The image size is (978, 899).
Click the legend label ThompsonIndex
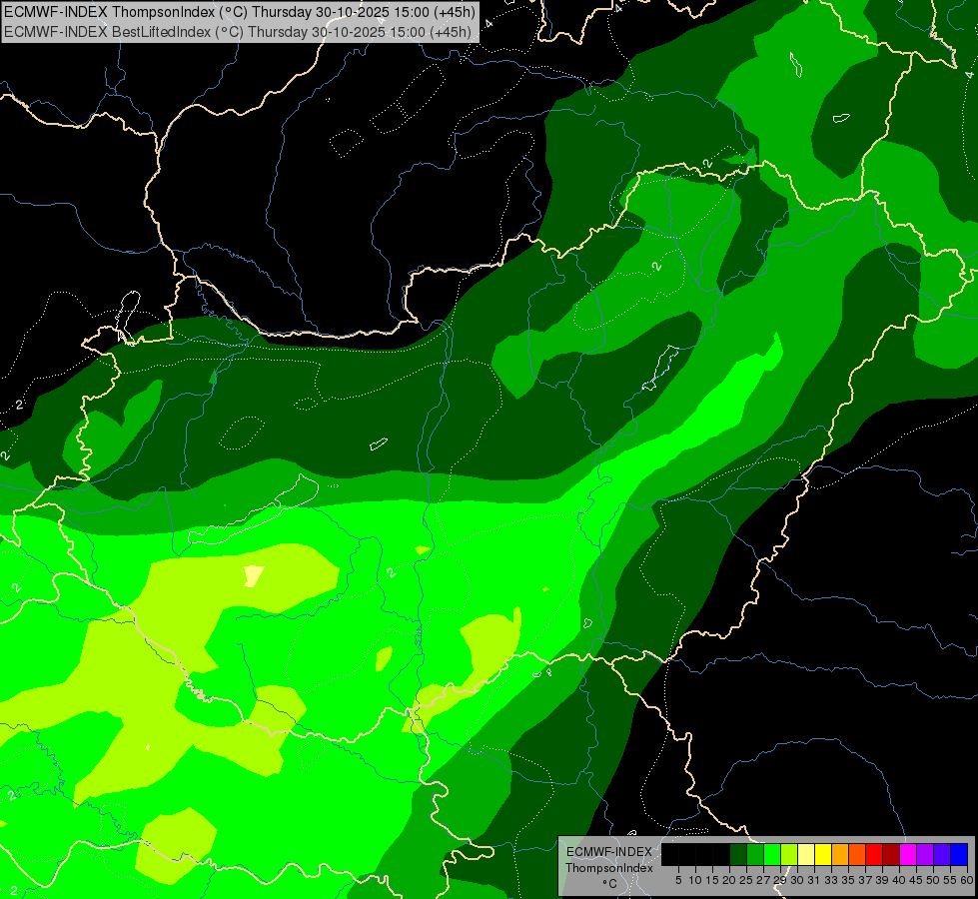click(x=609, y=868)
